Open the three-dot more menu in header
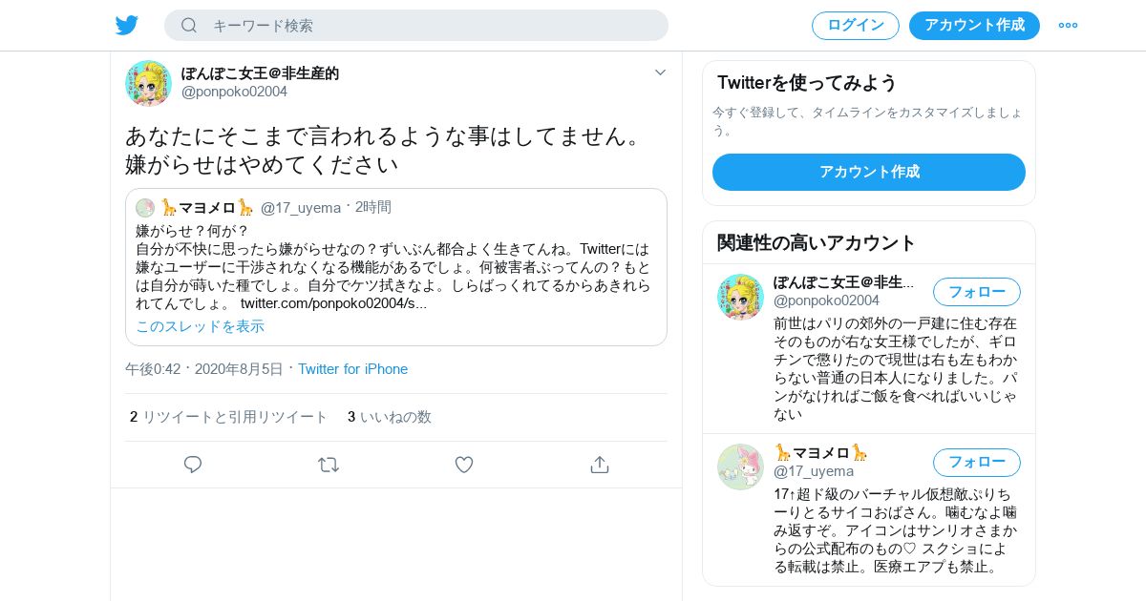The image size is (1146, 601). click(1068, 26)
